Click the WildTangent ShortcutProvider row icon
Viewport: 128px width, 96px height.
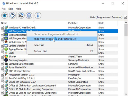coord(6,31)
